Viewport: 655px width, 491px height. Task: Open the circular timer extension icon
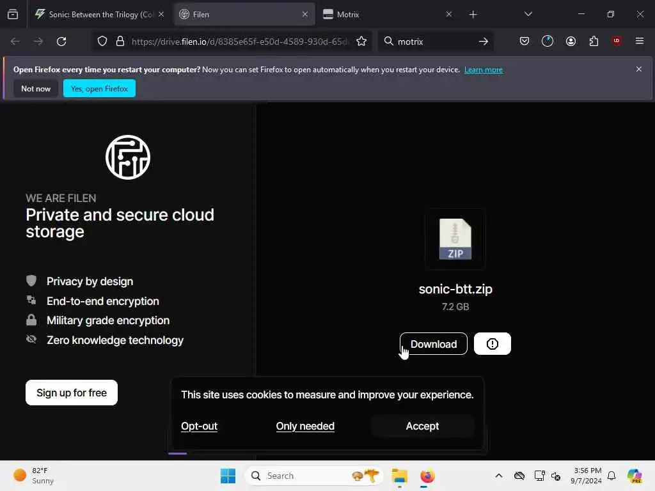click(548, 41)
